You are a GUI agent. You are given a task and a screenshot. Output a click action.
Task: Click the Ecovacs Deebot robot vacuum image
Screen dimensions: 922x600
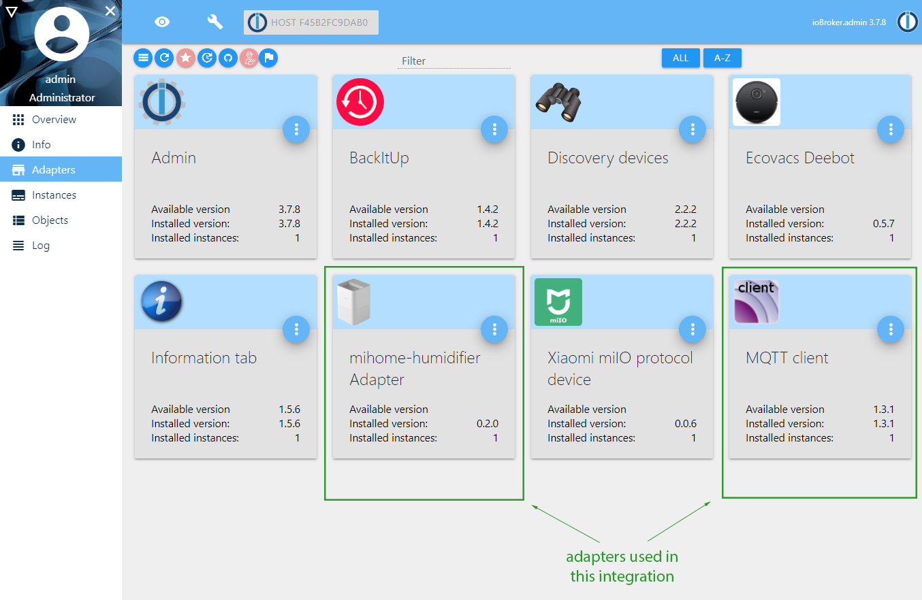[x=757, y=102]
